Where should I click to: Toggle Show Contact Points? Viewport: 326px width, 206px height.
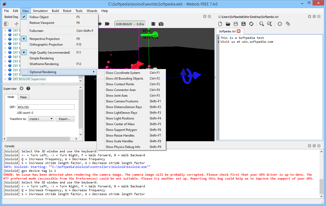click(131, 84)
